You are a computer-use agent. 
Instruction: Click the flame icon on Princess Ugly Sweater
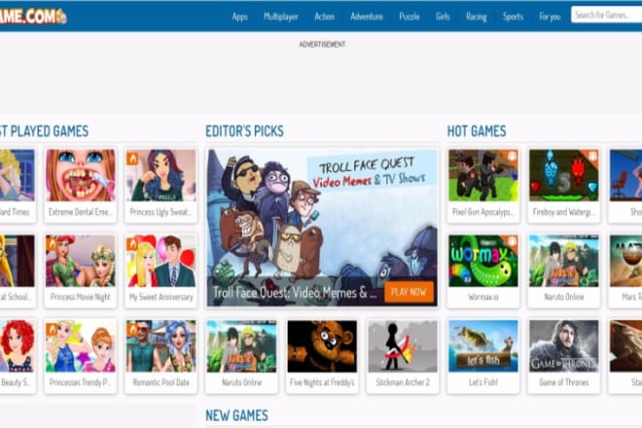click(x=132, y=159)
